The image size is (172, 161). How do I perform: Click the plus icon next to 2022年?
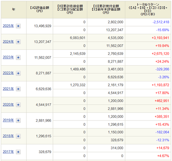click(x=18, y=73)
